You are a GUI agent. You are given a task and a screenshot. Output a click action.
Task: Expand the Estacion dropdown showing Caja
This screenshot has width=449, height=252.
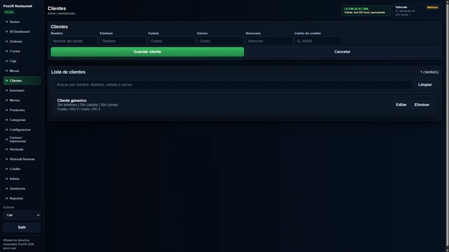22,215
